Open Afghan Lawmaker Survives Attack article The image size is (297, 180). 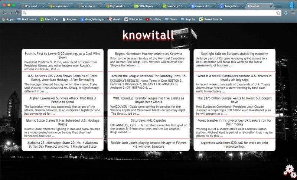62,100
